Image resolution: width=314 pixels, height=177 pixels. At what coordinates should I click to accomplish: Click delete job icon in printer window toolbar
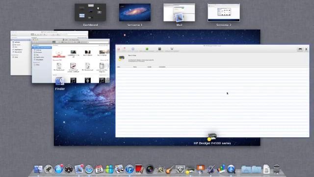tap(119, 49)
